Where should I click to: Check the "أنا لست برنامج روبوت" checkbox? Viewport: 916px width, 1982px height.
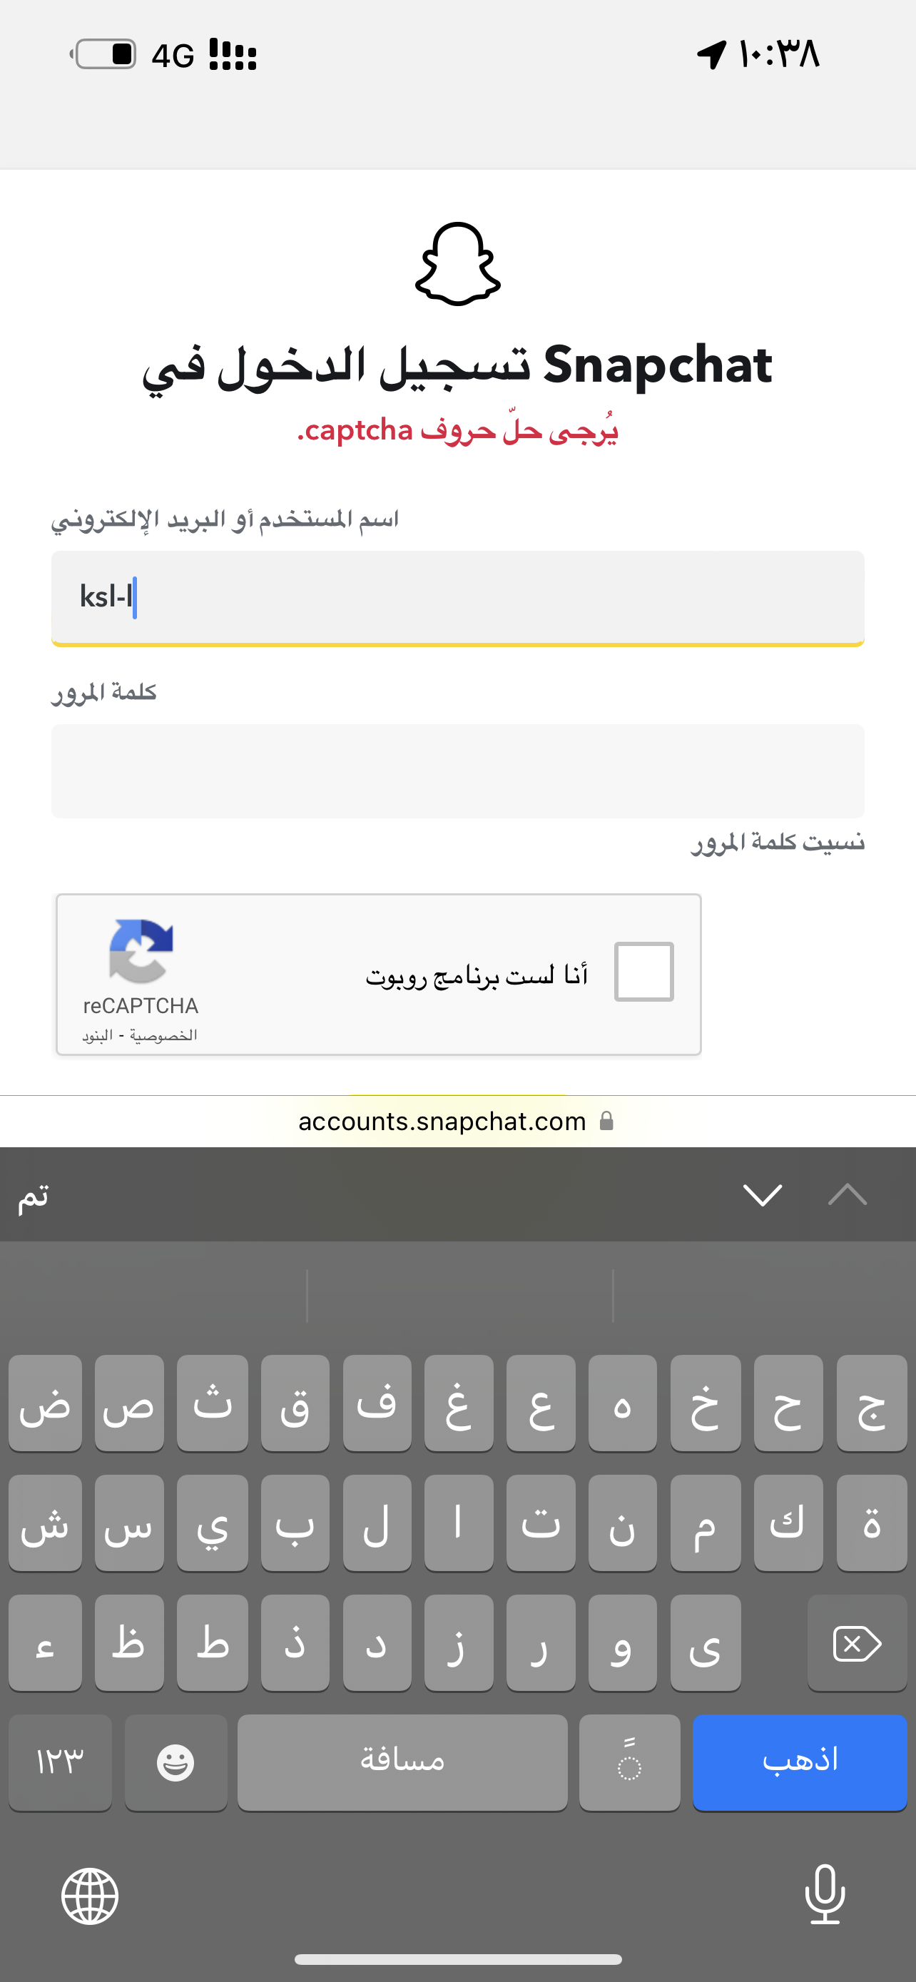643,971
